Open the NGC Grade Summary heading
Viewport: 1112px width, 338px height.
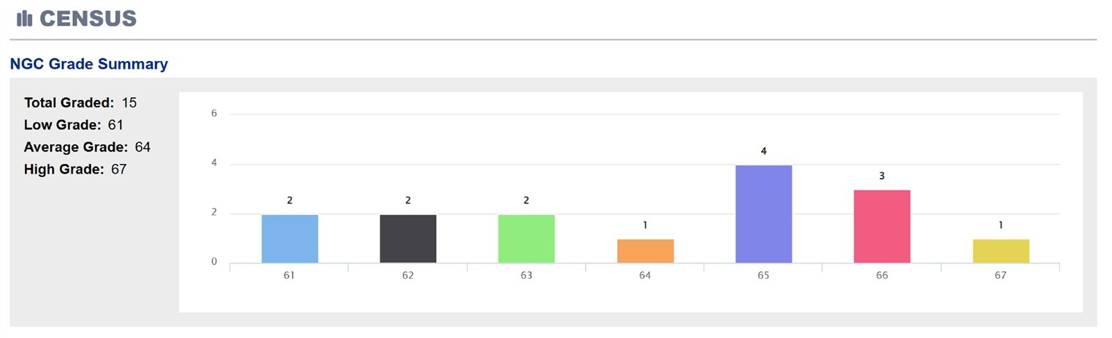(89, 64)
